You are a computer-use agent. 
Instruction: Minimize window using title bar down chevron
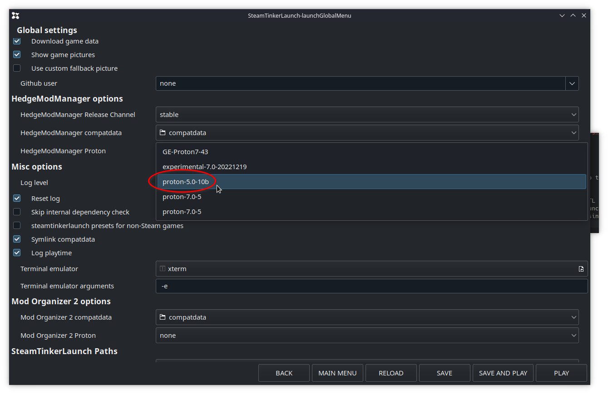pos(562,15)
